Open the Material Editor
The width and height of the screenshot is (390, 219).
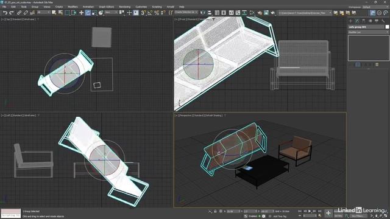tap(252, 13)
